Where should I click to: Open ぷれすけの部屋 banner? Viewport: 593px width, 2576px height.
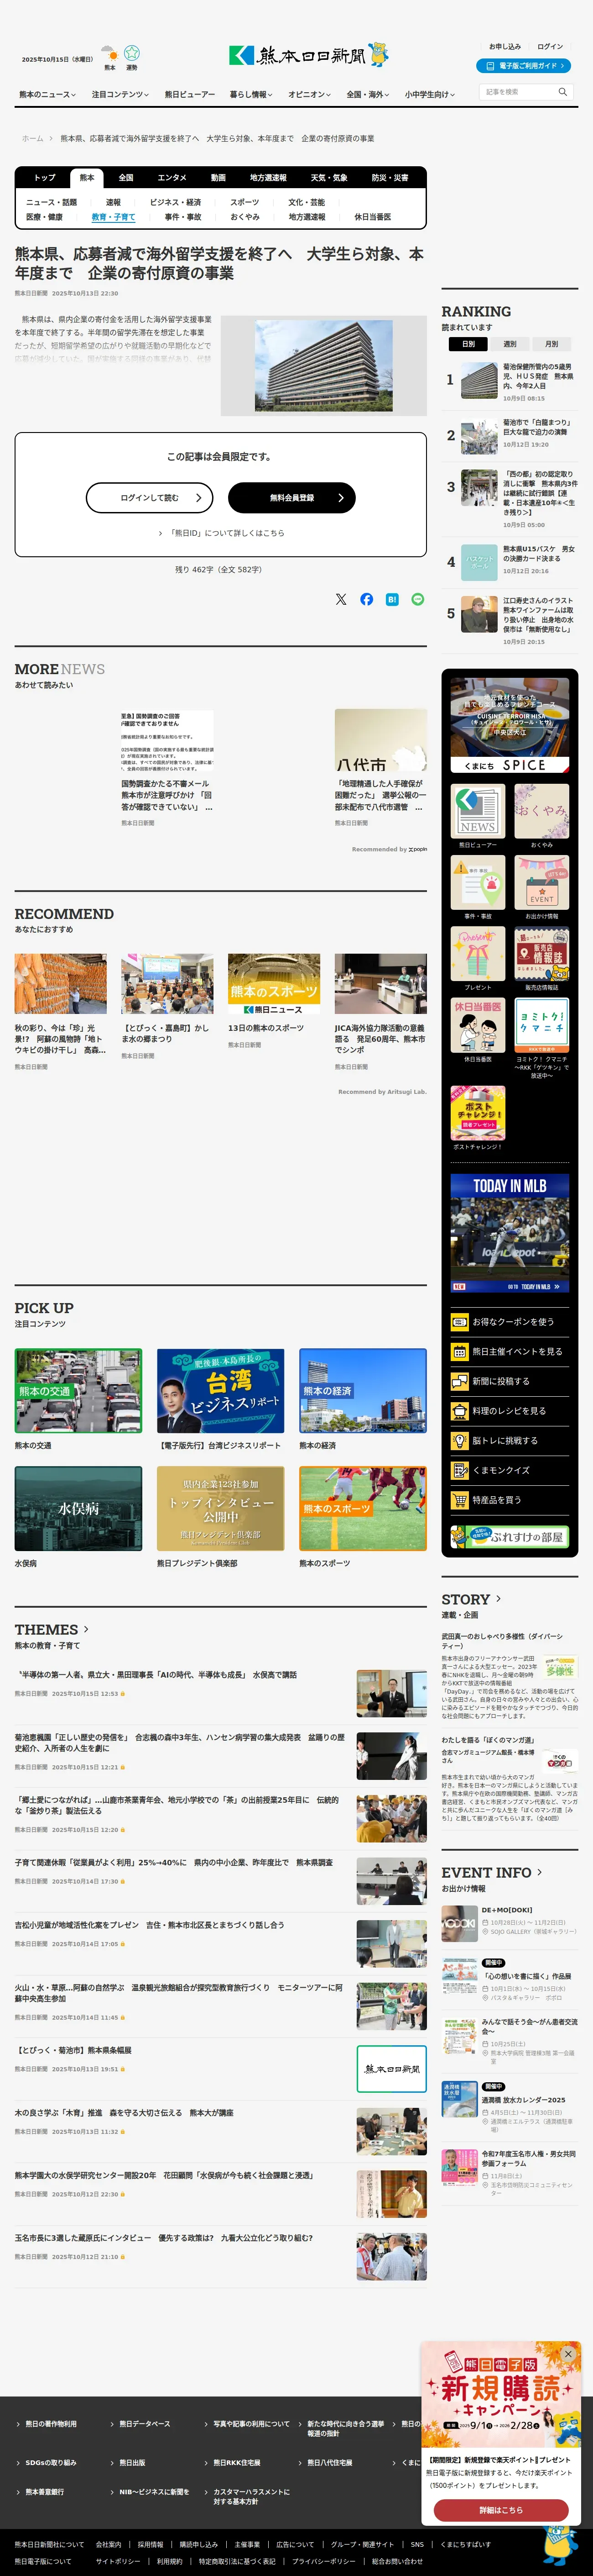510,1536
